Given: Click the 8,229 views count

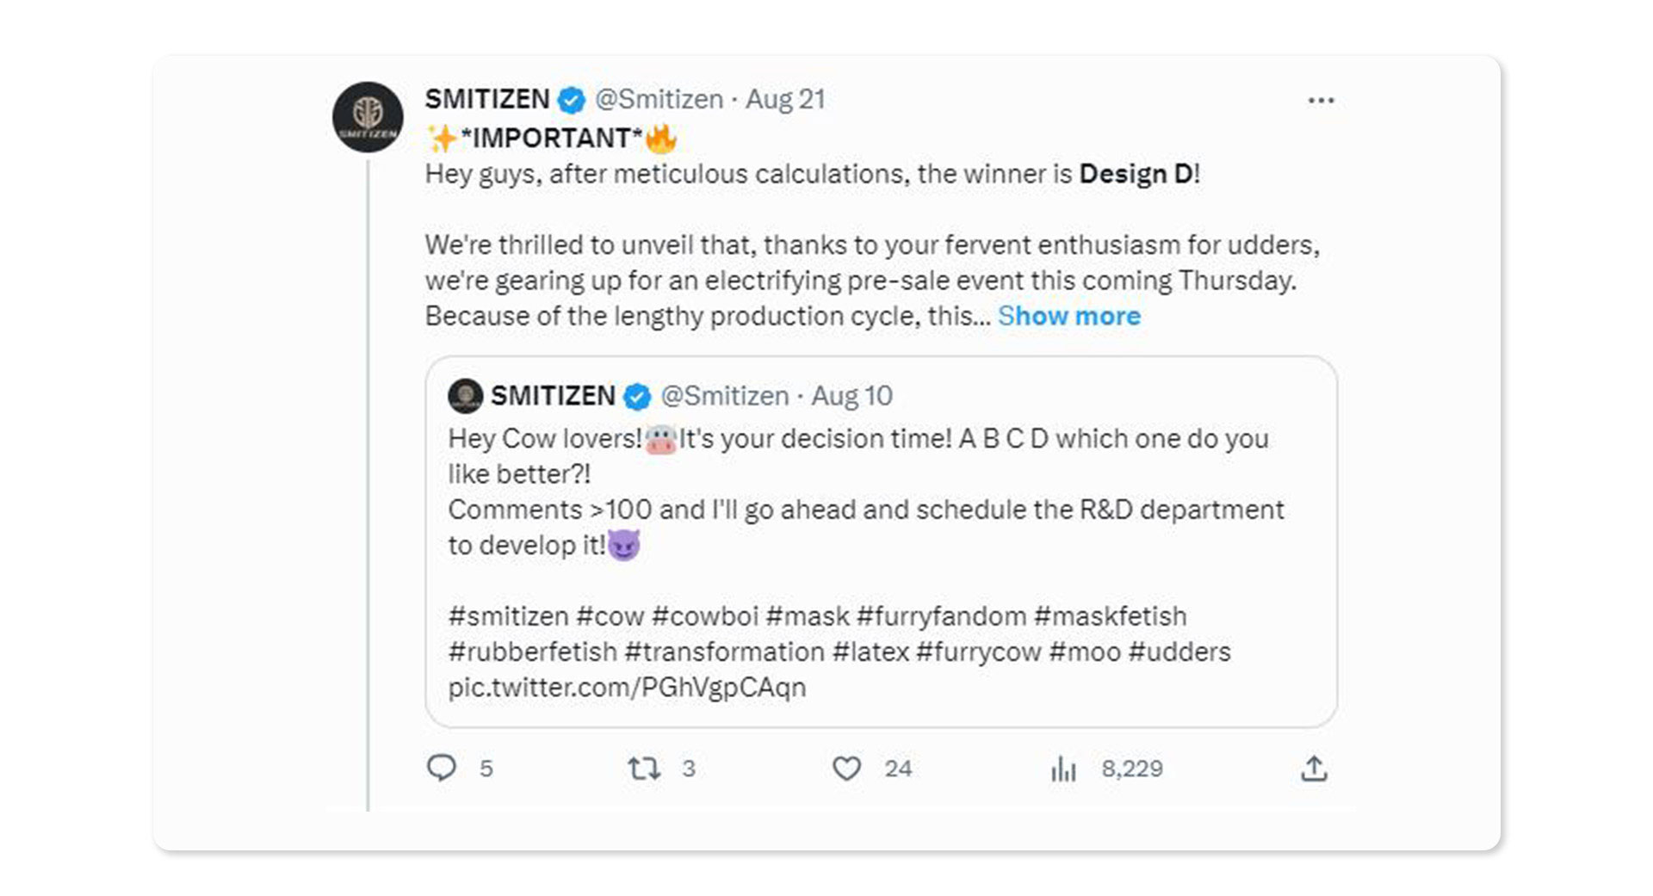Looking at the screenshot, I should 1132,769.
